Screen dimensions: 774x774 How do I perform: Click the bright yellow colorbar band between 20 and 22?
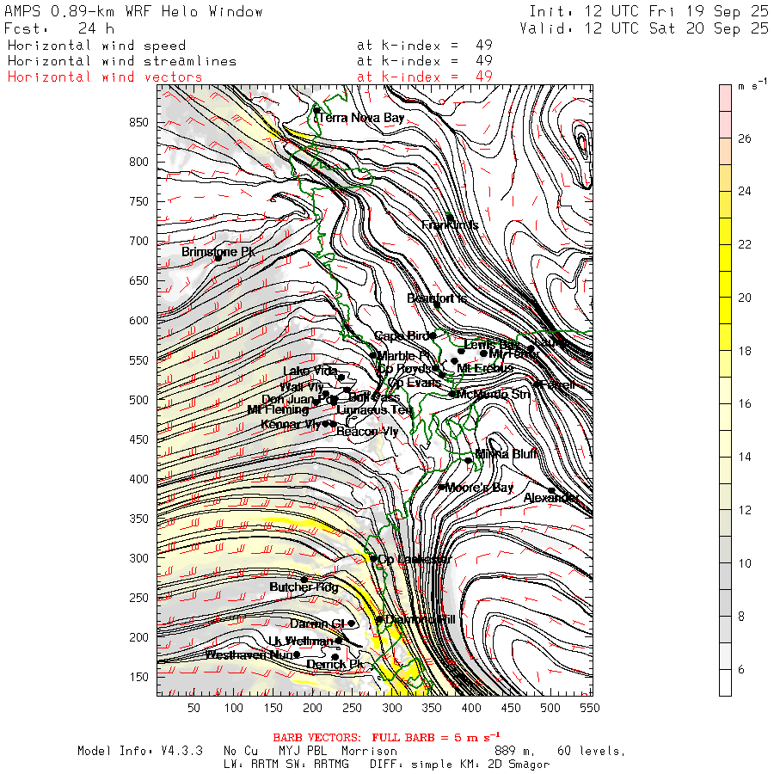[725, 271]
